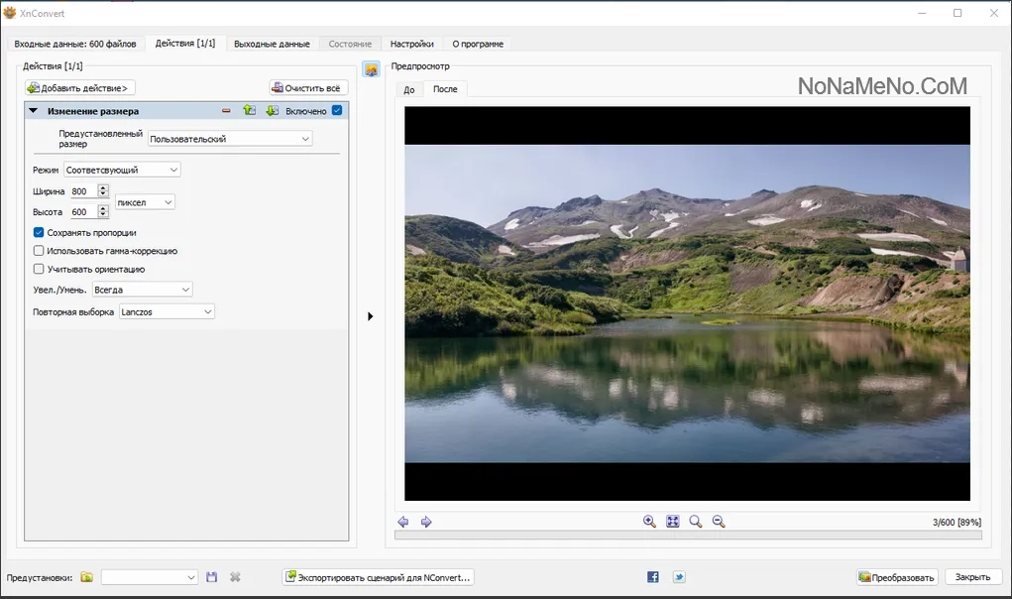Screen dimensions: 1012x599
Task: Open the Режим dropdown set to Соответсвующий
Action: [122, 170]
